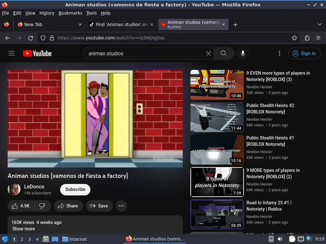Open Firefox extensions puzzle icon
Viewport: 326px width, 244px height.
(x=307, y=38)
